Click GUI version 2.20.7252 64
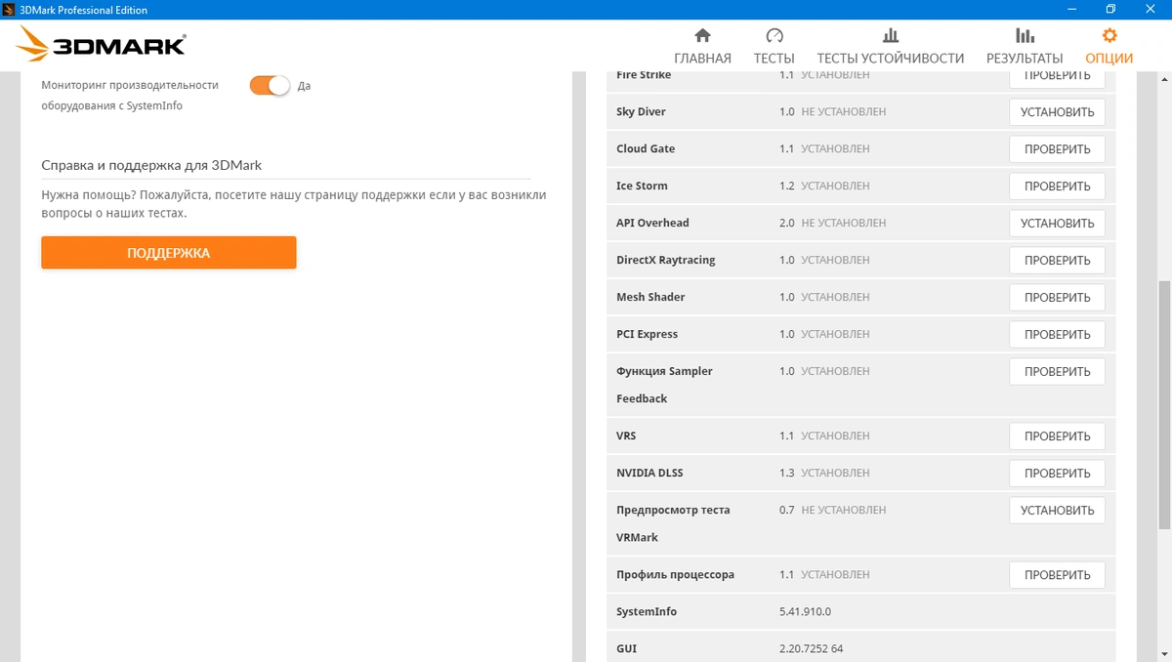The height and width of the screenshot is (662, 1172). click(x=811, y=649)
